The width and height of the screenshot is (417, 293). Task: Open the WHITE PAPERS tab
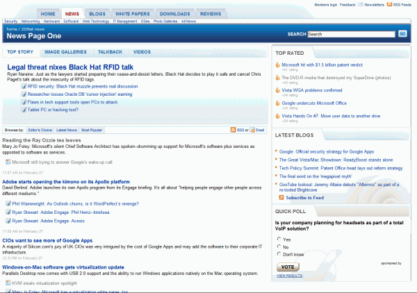pyautogui.click(x=133, y=14)
